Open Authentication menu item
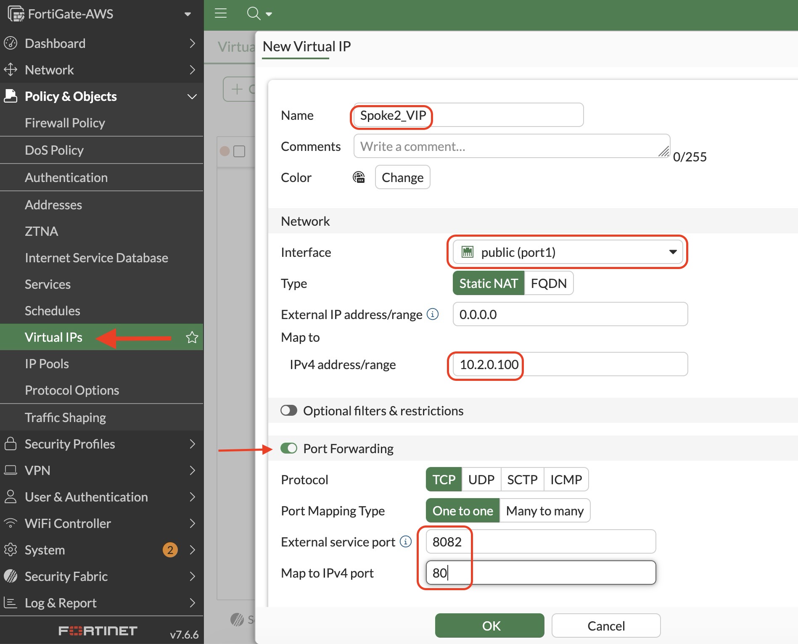The width and height of the screenshot is (798, 644). click(101, 177)
